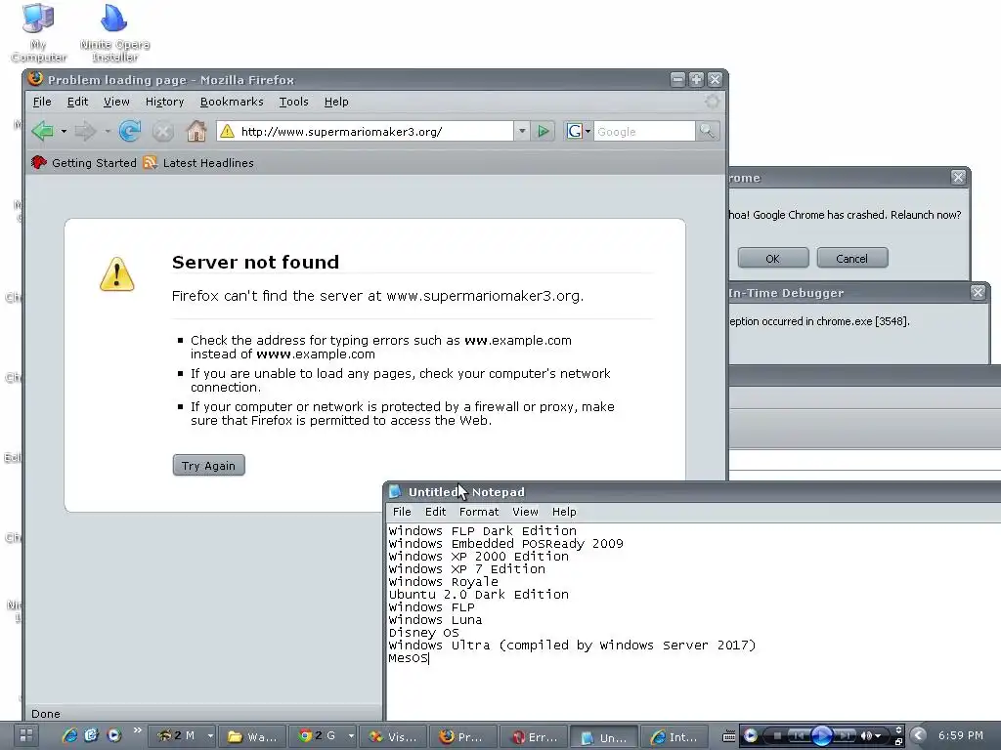Open Forward history dropdown arrow
Screen dimensions: 1001x750
108,132
